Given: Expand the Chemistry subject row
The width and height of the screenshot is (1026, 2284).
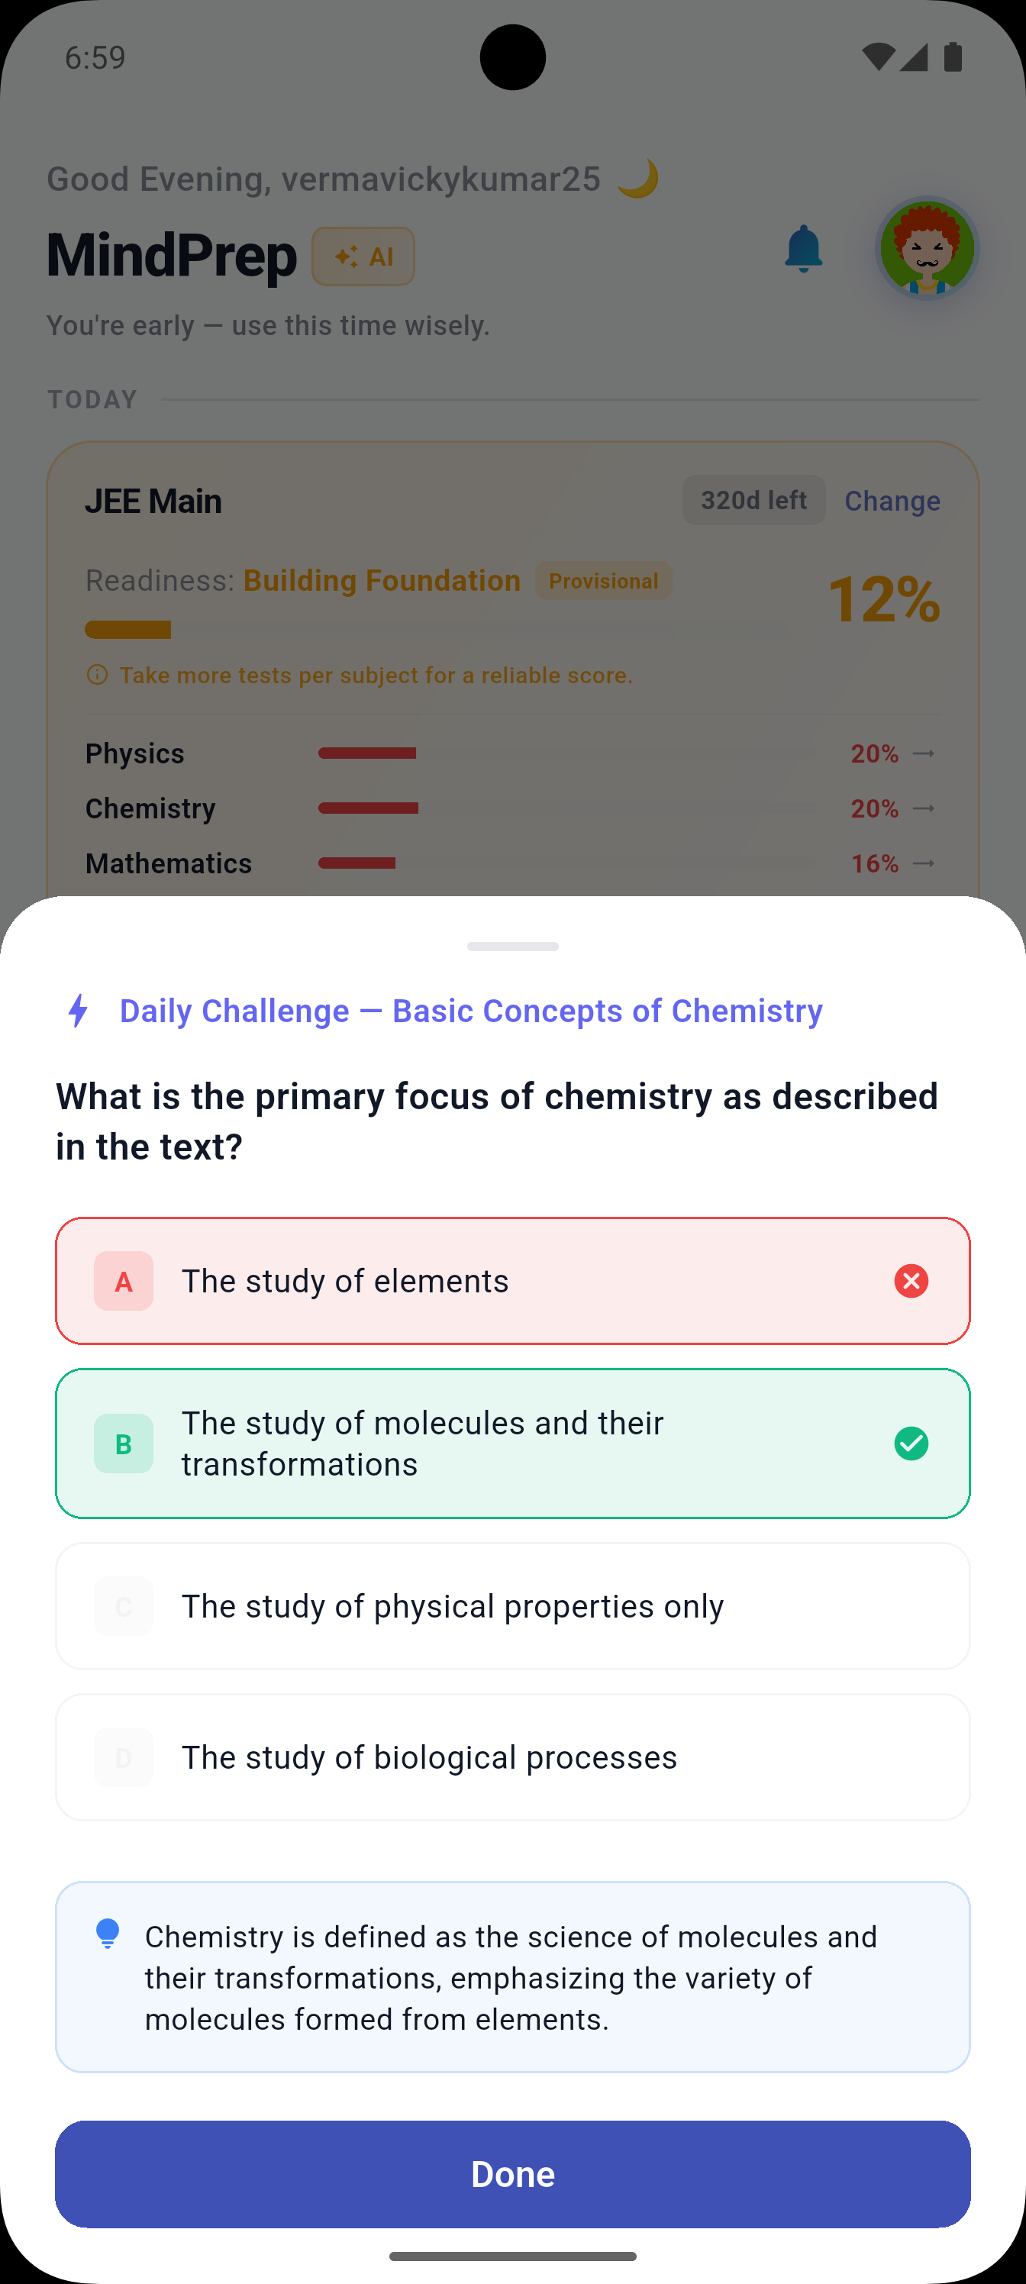Looking at the screenshot, I should tap(925, 808).
